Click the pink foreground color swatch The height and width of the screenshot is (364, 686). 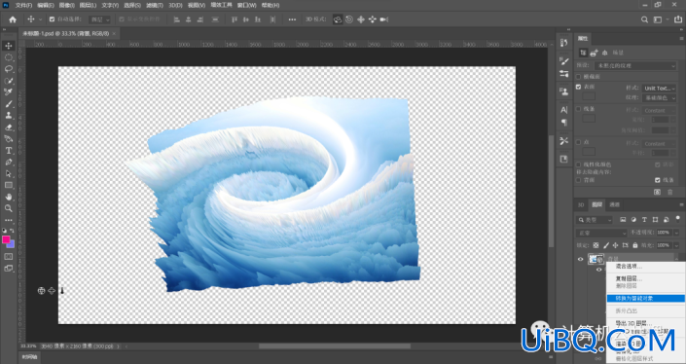coord(6,239)
